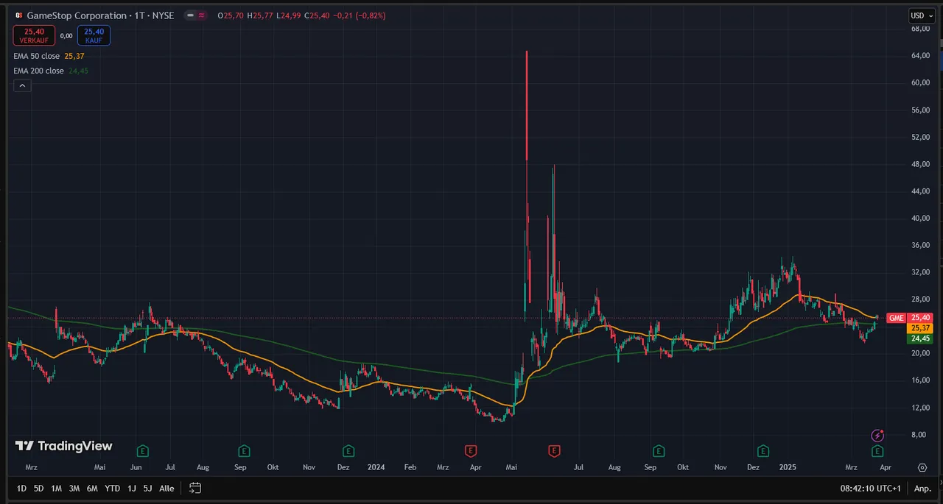Click the GameStop Corporation symbol title
This screenshot has width=943, height=504.
pos(100,15)
